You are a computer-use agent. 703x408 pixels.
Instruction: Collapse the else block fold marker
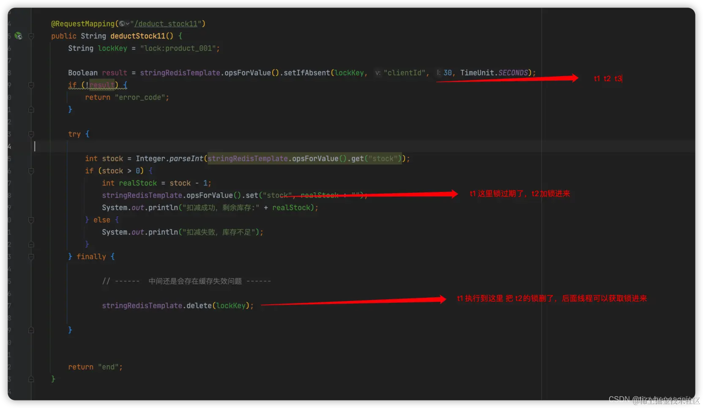pyautogui.click(x=31, y=220)
